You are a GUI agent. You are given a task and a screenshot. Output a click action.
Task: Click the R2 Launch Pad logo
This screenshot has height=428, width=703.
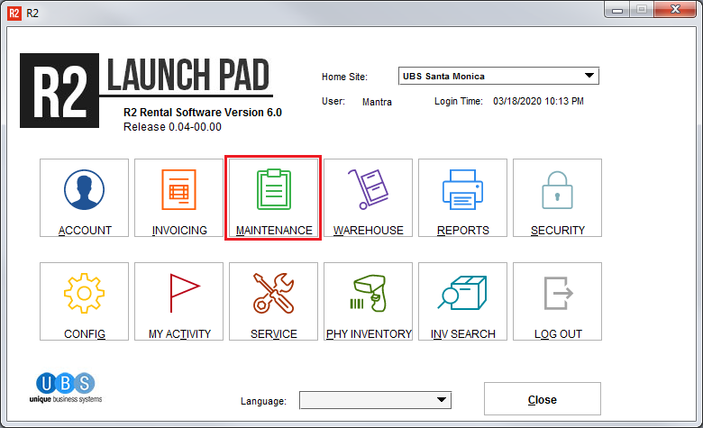pyautogui.click(x=146, y=90)
